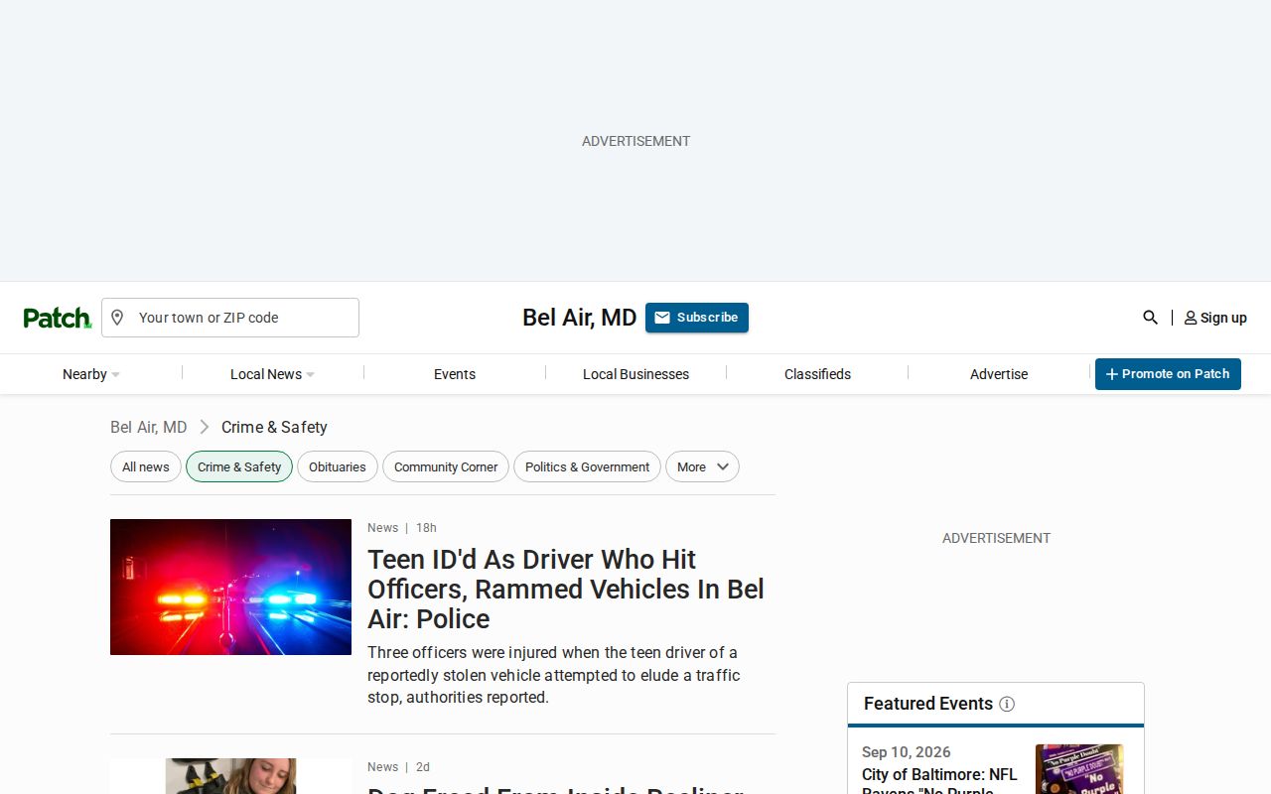Click the breadcrumb chevron after Bel Air, MD

coord(204,427)
